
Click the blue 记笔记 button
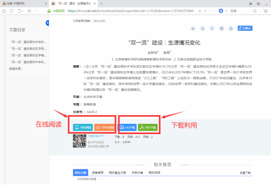245,28
